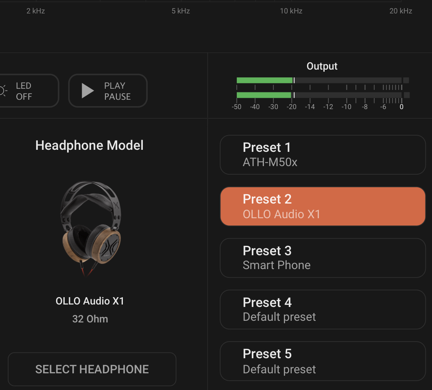Open the SELECT HEADPHONE chooser

tap(92, 369)
